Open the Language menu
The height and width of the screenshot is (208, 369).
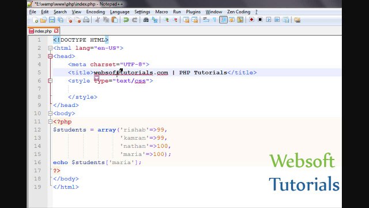119,12
